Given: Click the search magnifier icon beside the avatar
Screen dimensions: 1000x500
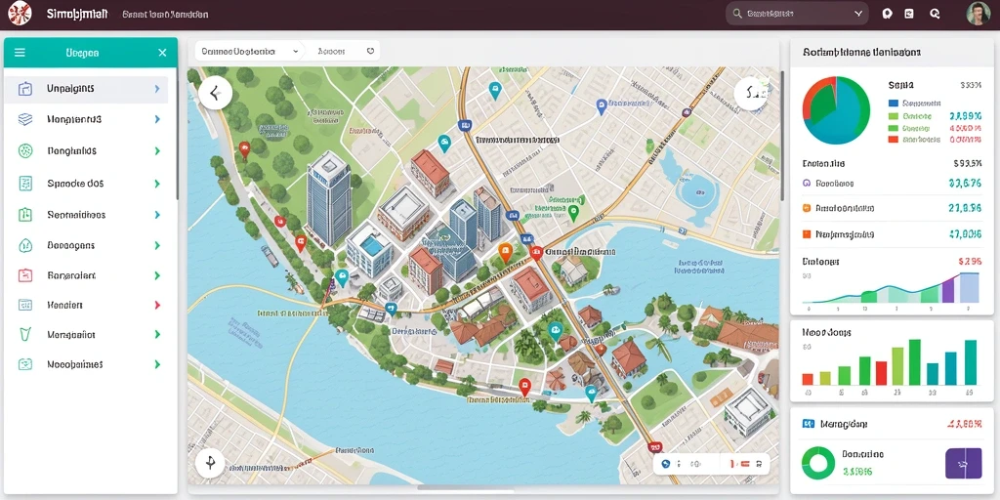Looking at the screenshot, I should pyautogui.click(x=935, y=14).
